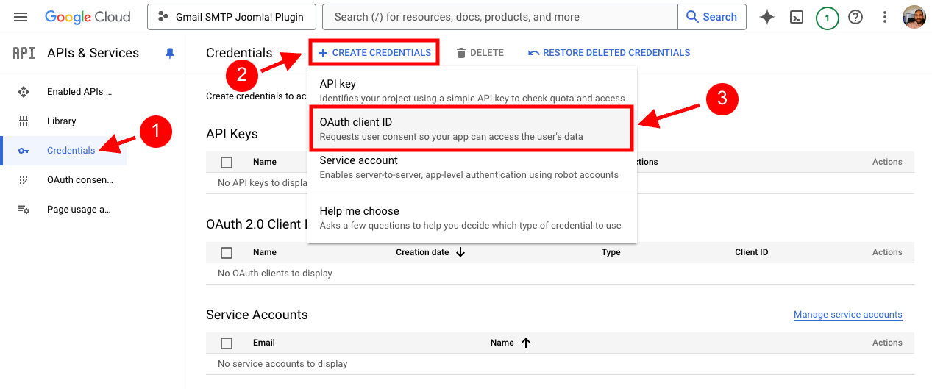Click the 'No service accounts to display' text

(x=282, y=364)
